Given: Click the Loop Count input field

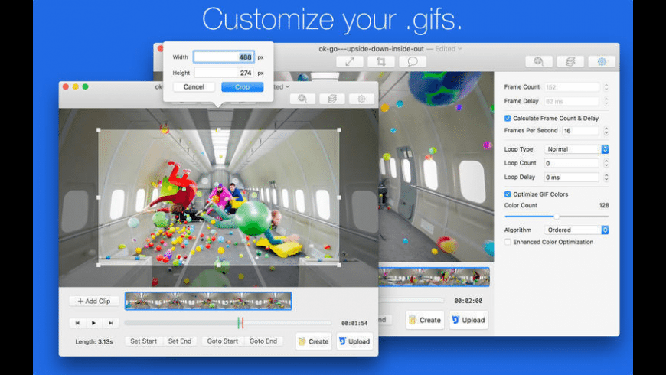Looking at the screenshot, I should (572, 163).
